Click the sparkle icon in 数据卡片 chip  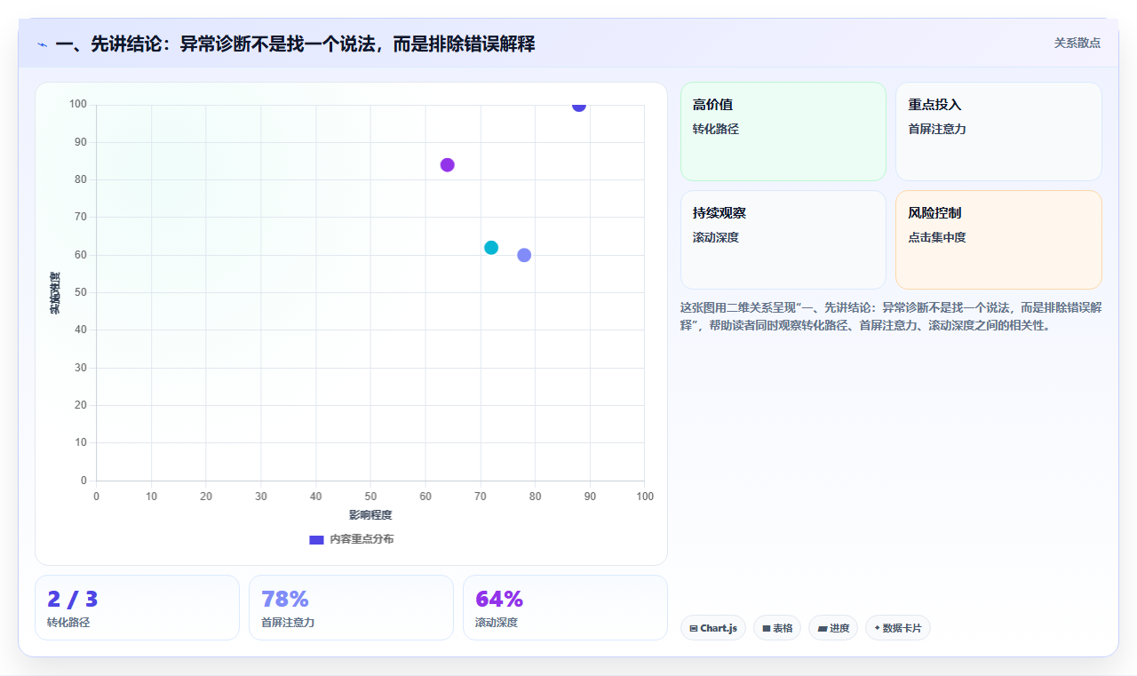point(877,628)
